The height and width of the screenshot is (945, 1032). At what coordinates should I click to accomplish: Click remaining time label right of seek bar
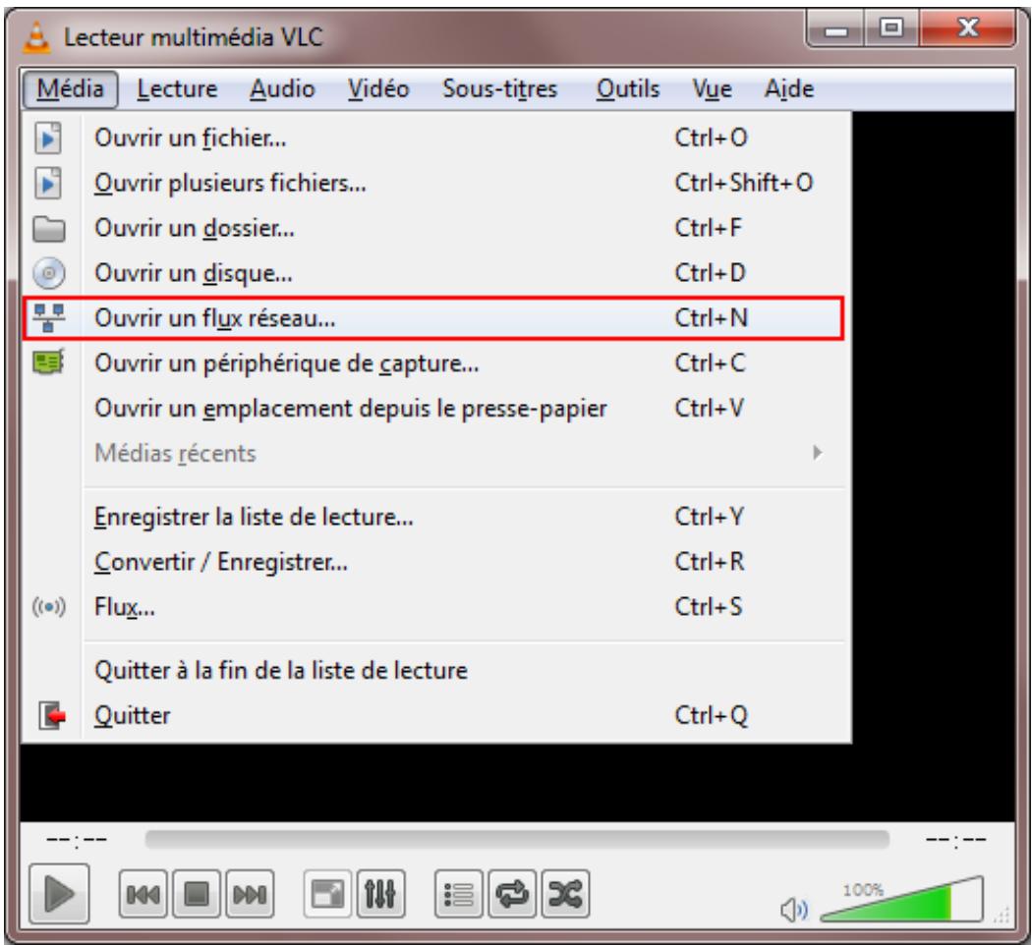pyautogui.click(x=955, y=841)
